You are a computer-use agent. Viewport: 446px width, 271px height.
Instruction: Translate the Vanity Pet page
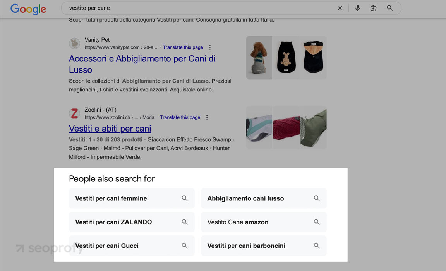click(x=183, y=47)
